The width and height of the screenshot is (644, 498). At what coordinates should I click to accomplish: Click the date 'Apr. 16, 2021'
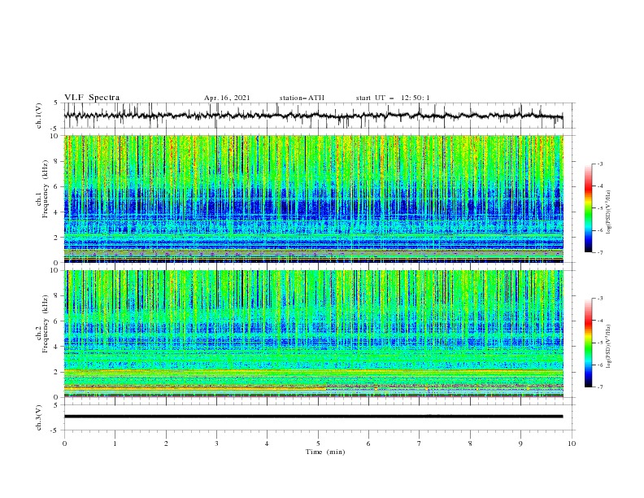pyautogui.click(x=227, y=98)
